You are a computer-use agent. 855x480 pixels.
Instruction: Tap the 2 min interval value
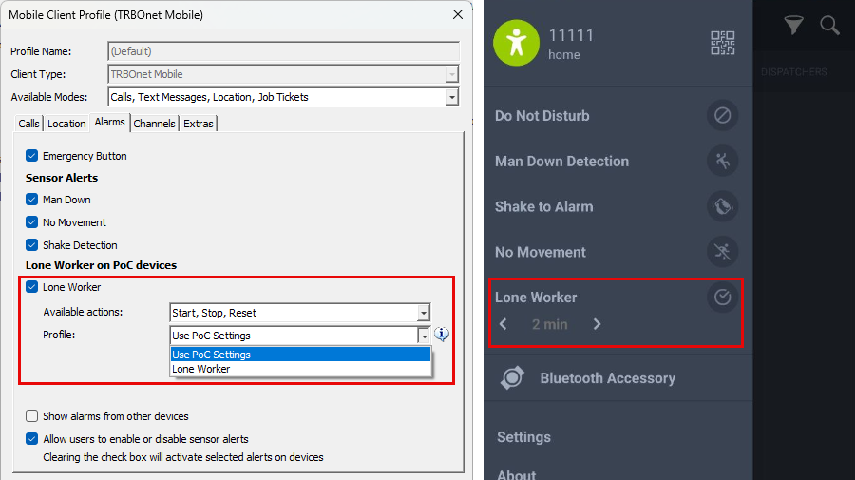pos(550,324)
